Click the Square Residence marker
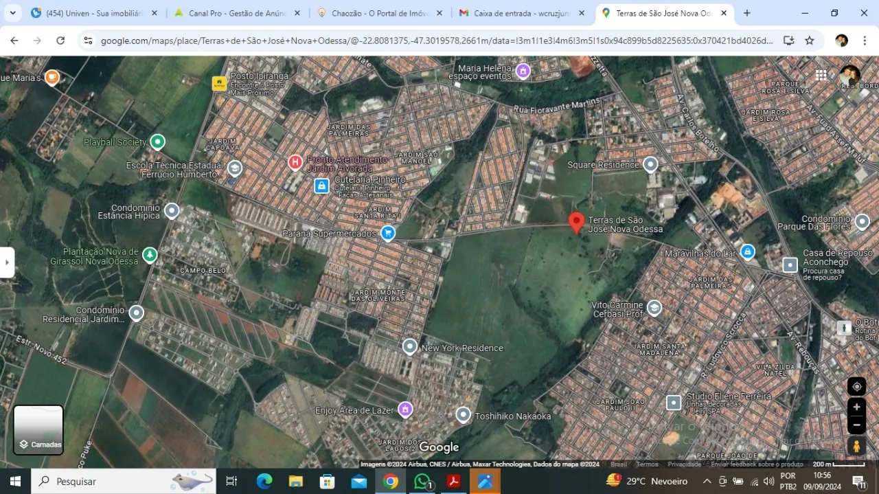The height and width of the screenshot is (494, 879). tap(650, 164)
